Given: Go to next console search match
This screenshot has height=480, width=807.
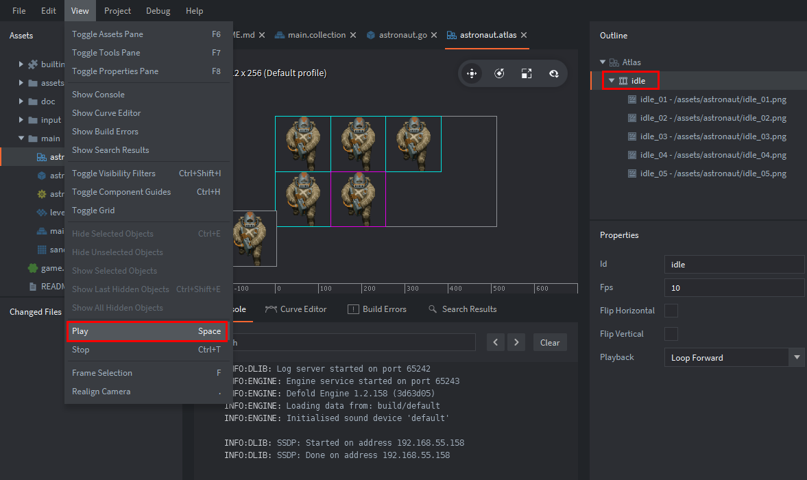Looking at the screenshot, I should (x=516, y=343).
